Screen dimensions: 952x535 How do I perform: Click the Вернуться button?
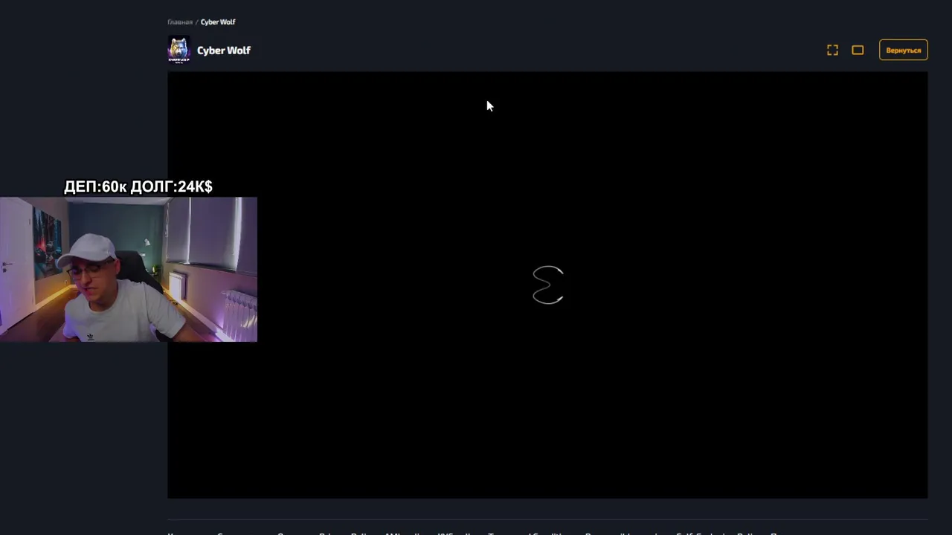[903, 51]
